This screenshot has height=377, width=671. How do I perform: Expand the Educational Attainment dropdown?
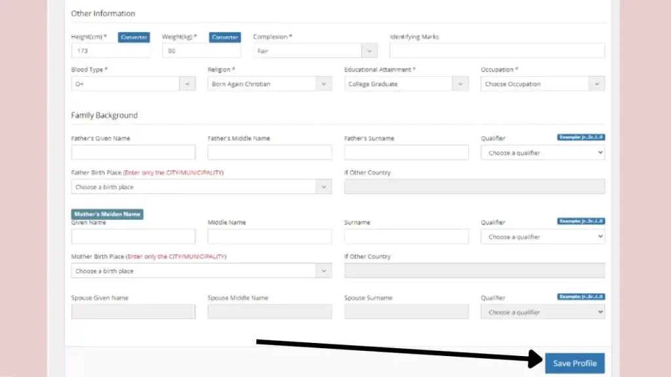(x=406, y=84)
